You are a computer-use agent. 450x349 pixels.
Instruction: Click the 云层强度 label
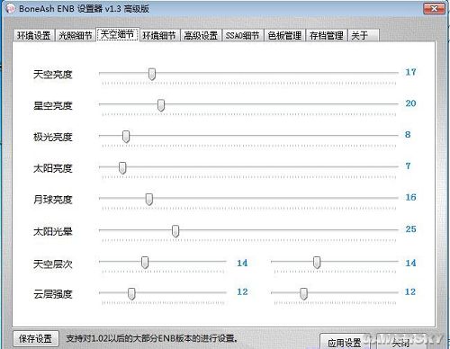(x=53, y=294)
